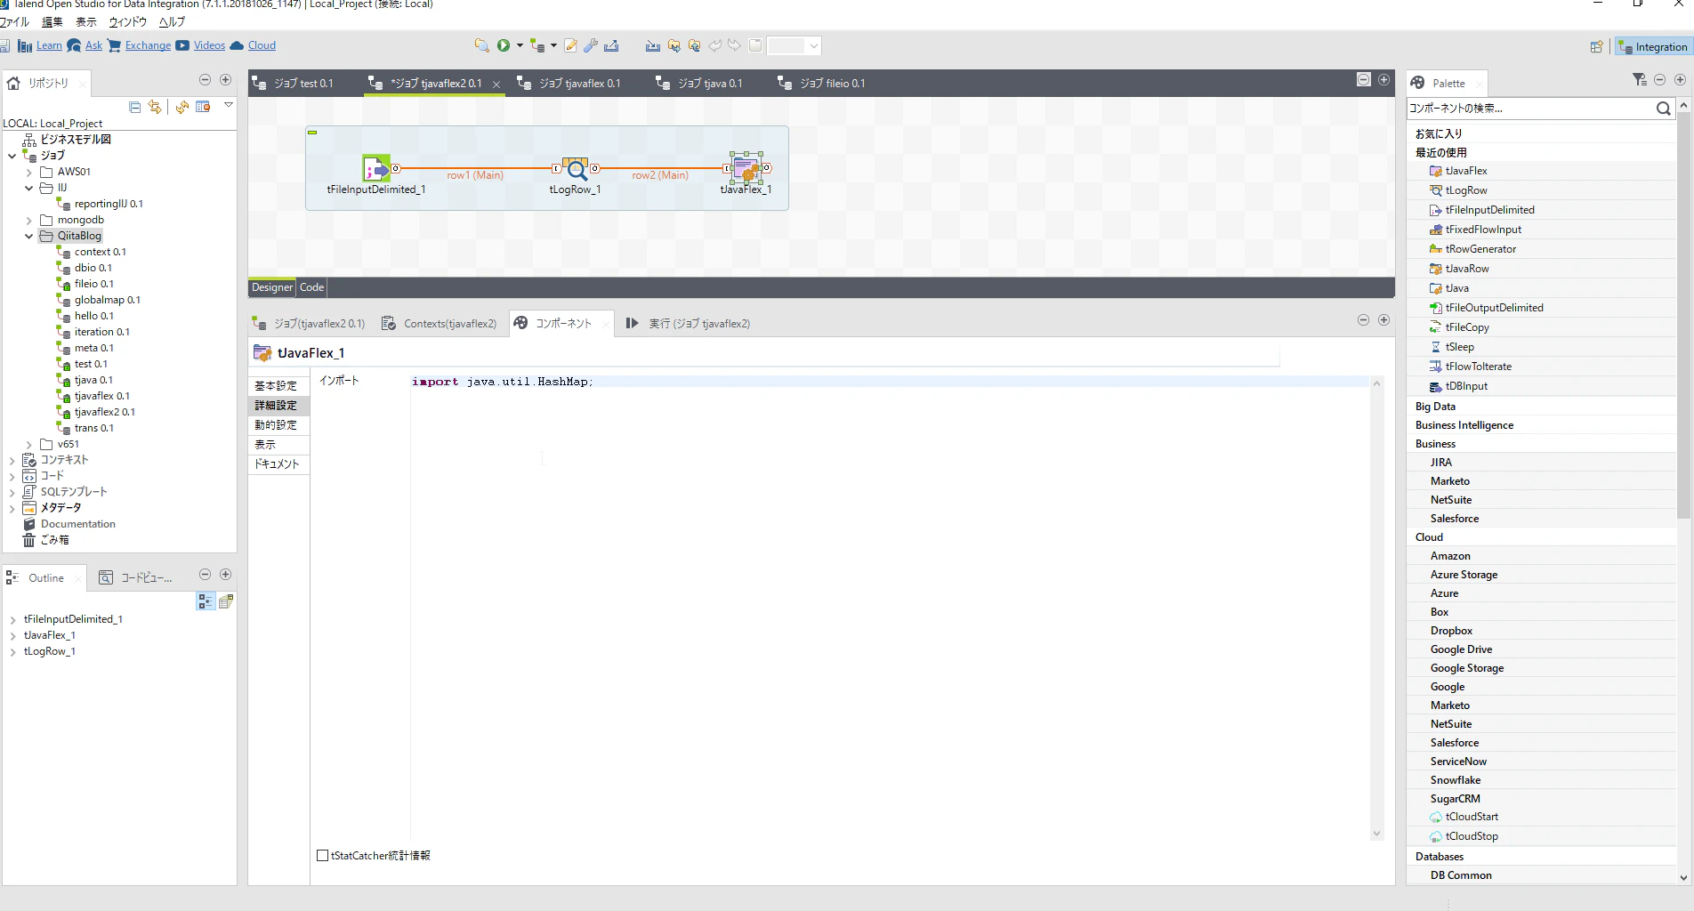Click the import items toolbar icon
1694x911 pixels.
653,45
